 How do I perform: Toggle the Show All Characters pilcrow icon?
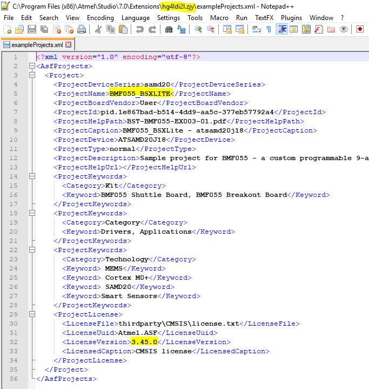pos(269,29)
